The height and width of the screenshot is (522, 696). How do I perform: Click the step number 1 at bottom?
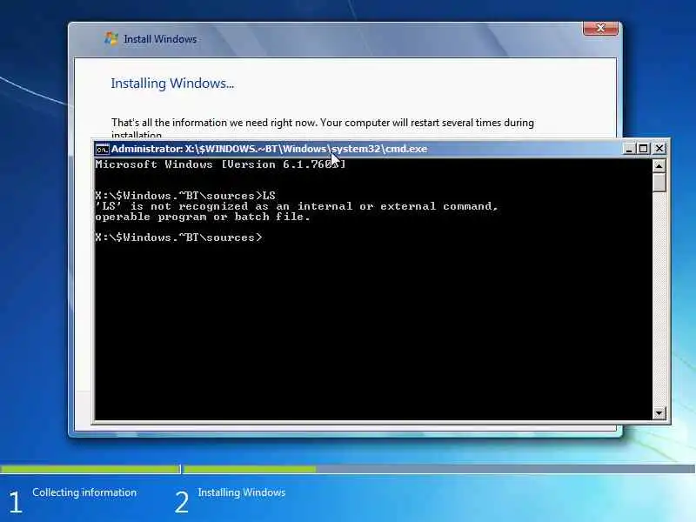(x=15, y=502)
